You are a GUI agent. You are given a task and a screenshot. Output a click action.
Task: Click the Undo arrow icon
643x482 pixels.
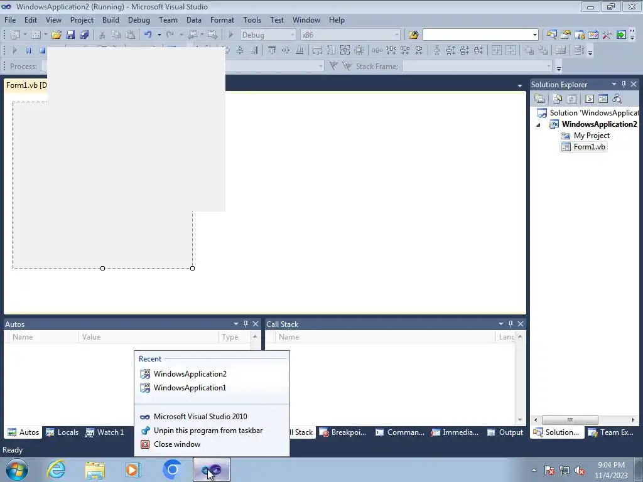coord(148,35)
